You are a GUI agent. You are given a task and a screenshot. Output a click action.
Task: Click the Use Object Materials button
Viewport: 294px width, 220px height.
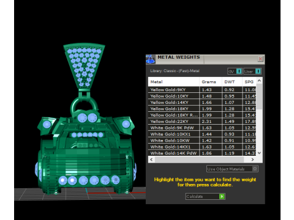[232, 169]
